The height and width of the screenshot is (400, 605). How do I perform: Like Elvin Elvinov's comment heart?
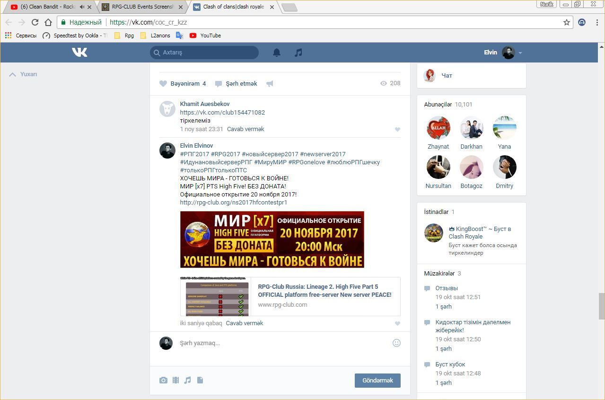397,323
